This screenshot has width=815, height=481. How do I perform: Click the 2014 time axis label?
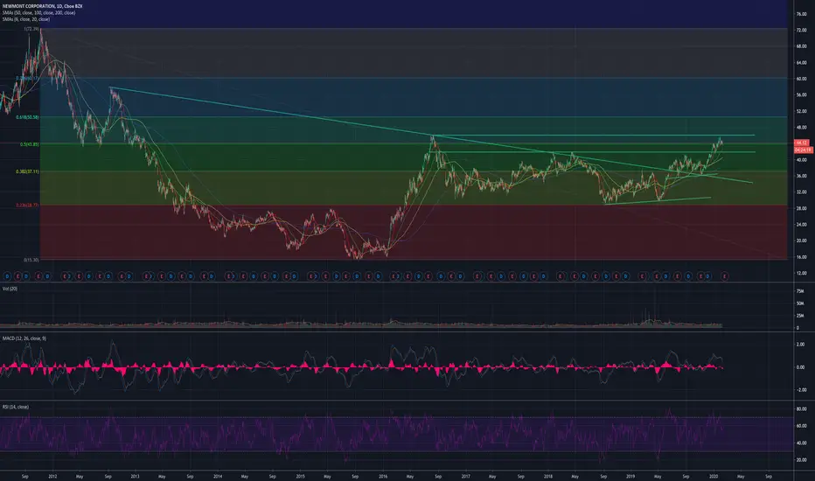(218, 476)
